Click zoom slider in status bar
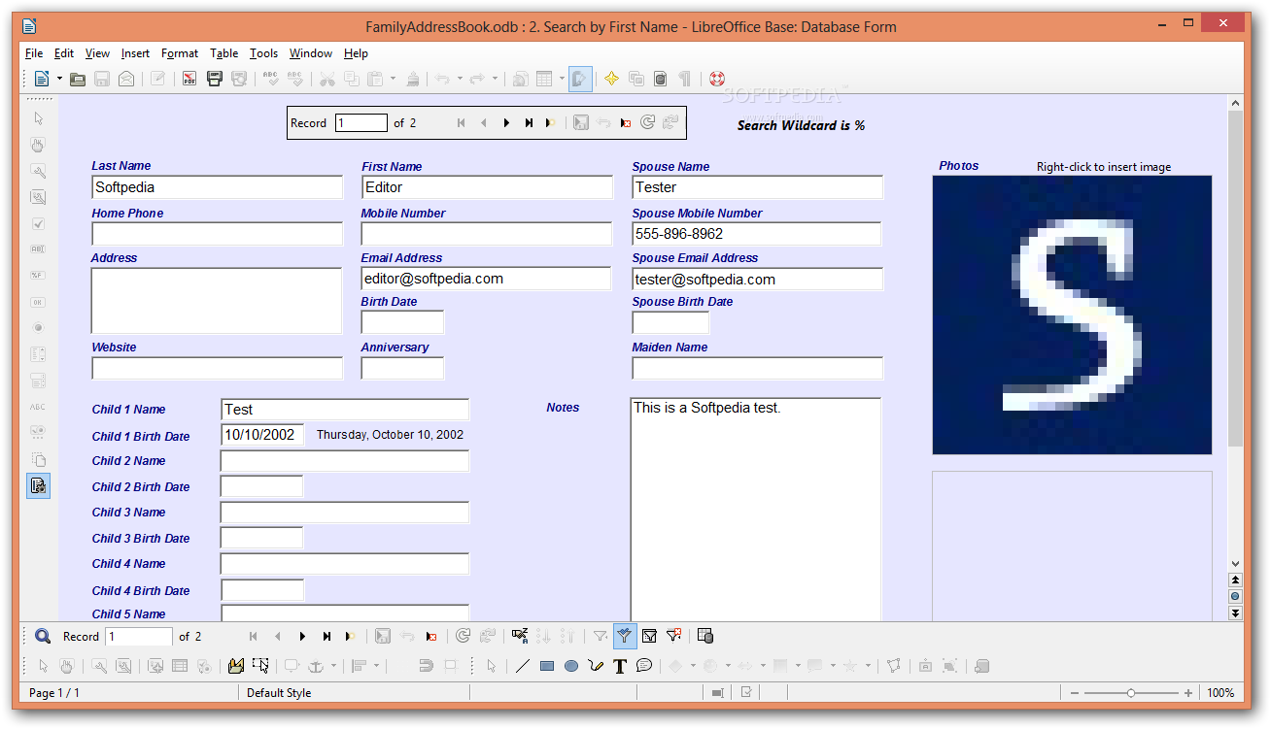Screen dimensions: 1271x729 coord(1131,693)
